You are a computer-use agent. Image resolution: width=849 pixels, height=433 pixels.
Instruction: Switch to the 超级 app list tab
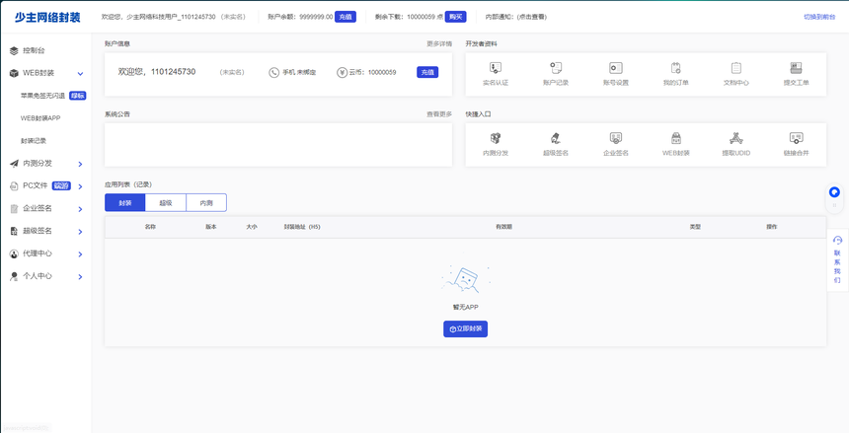[166, 203]
